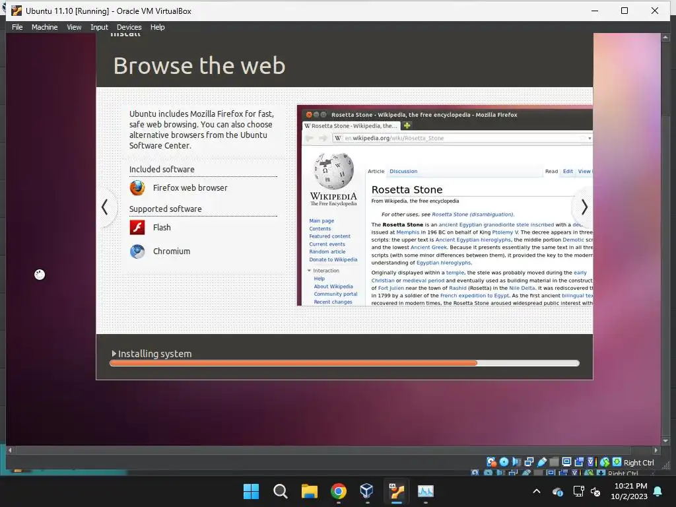Click the Read tab on Wikipedia
This screenshot has height=507, width=676.
[551, 171]
